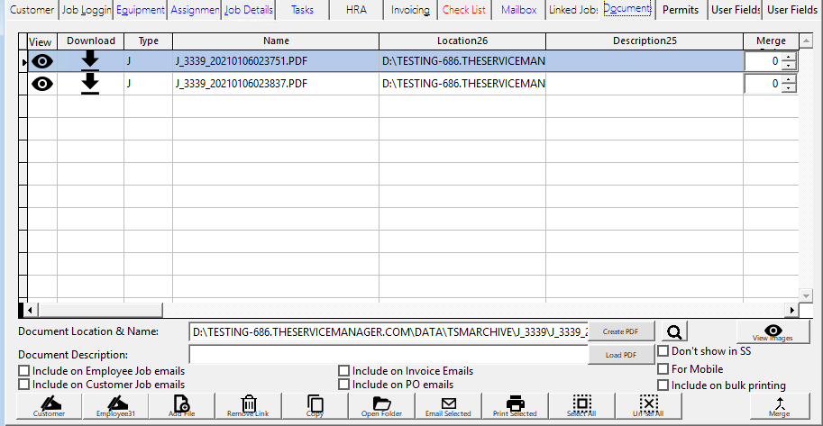Screen dimensions: 823x426
Task: Click the horizontal scrollbar's right arrow
Action: (x=792, y=310)
